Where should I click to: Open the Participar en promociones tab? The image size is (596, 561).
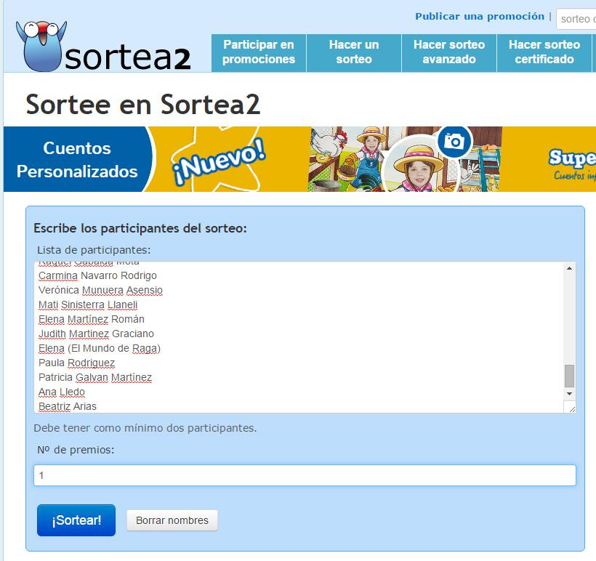pos(259,53)
